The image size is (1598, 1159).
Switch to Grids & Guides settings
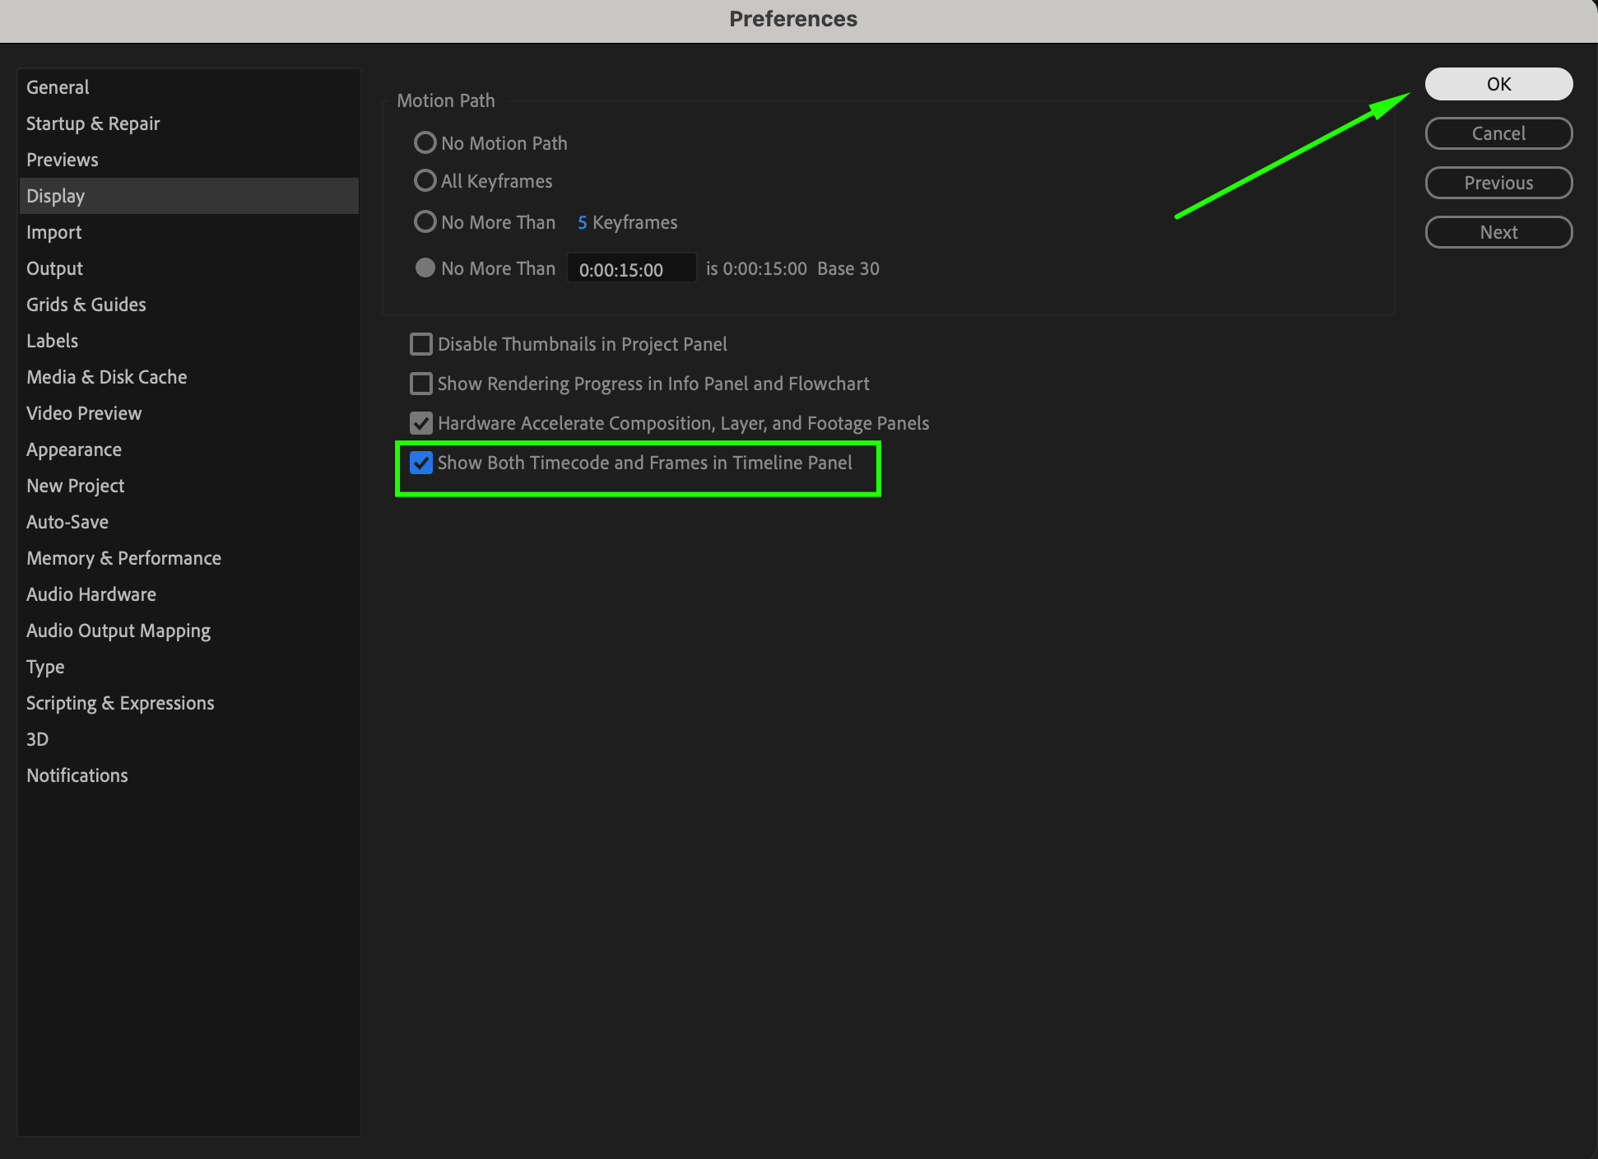(x=86, y=305)
